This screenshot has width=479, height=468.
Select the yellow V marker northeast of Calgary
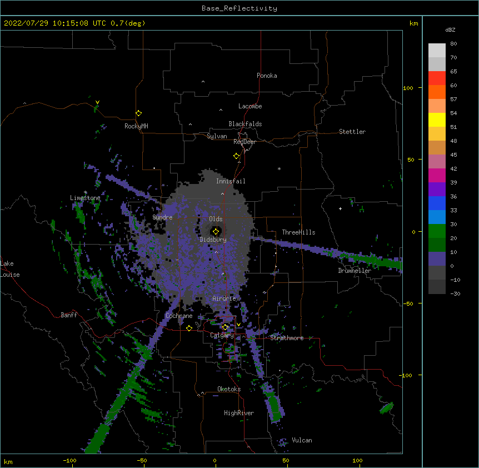click(x=238, y=325)
